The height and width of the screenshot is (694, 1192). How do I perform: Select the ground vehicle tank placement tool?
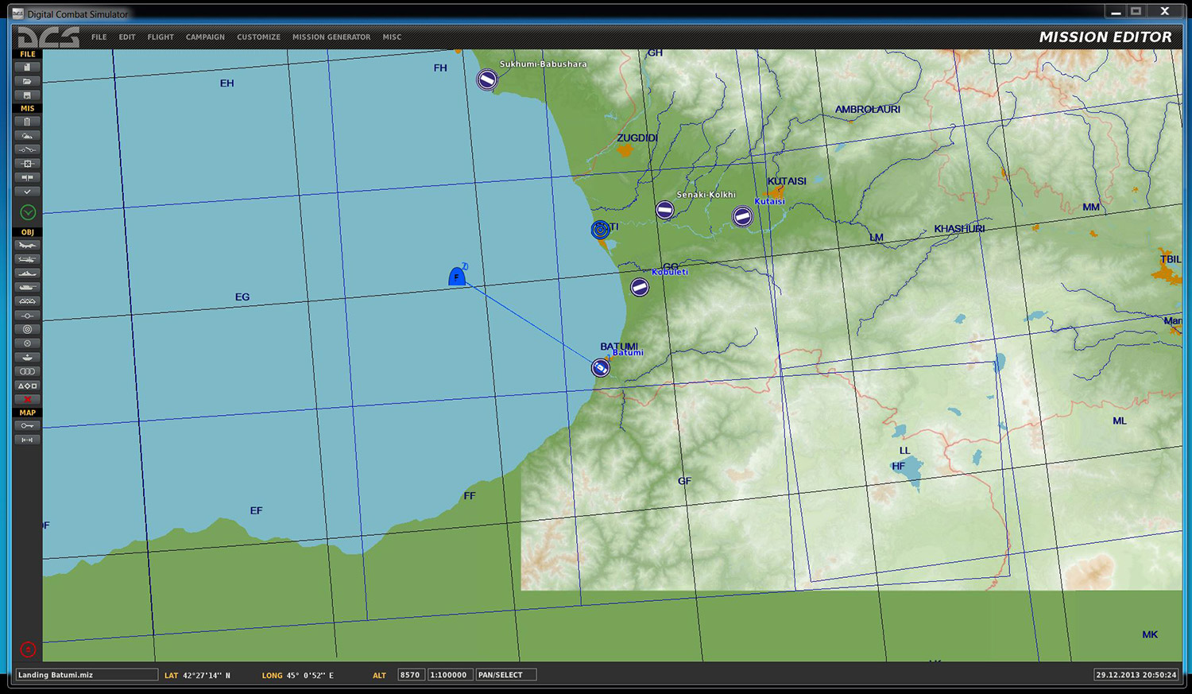[27, 288]
